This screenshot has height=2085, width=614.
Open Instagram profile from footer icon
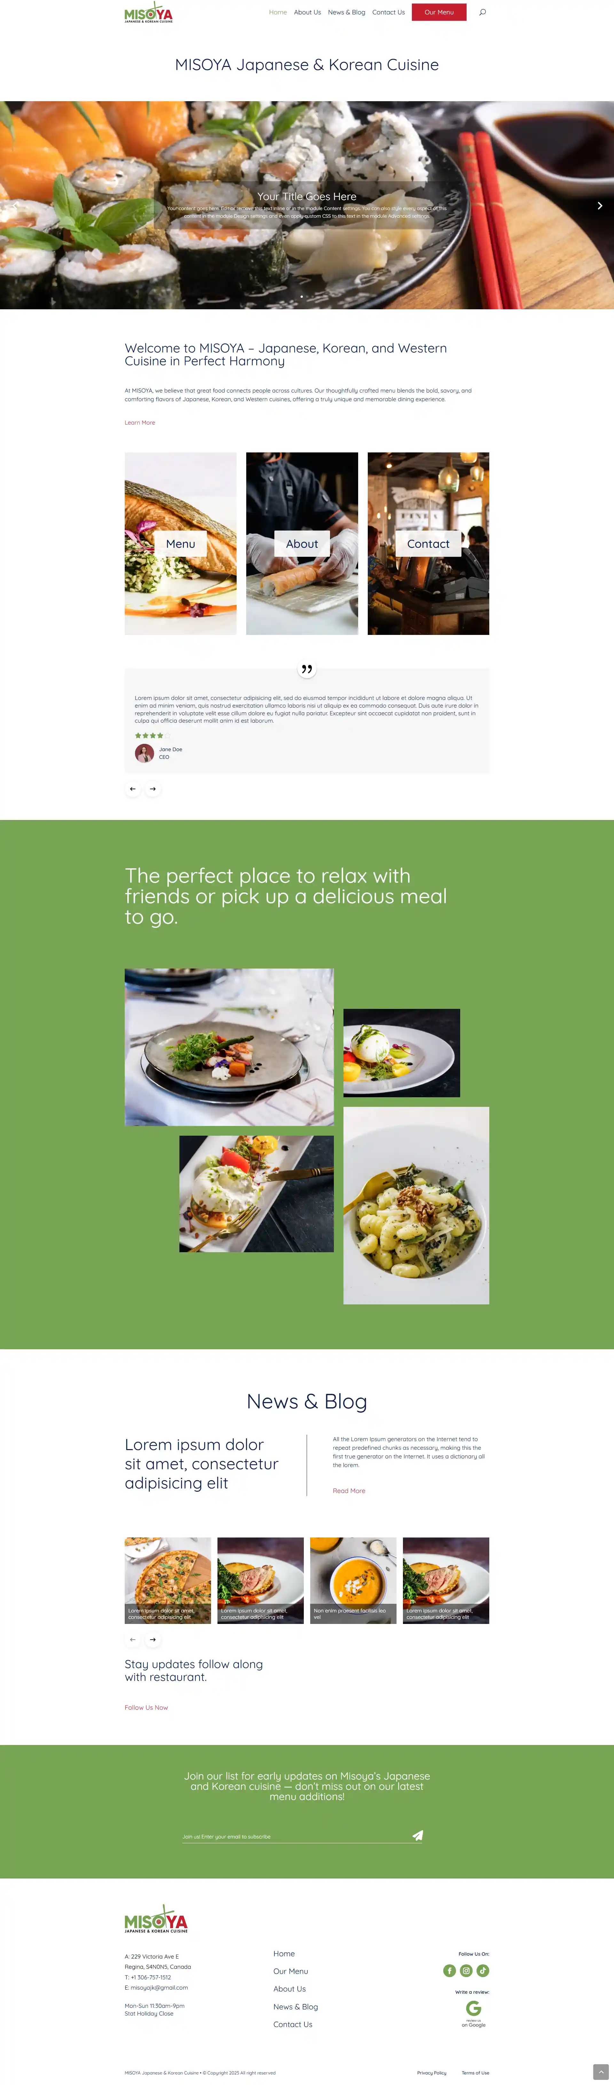coord(466,1971)
